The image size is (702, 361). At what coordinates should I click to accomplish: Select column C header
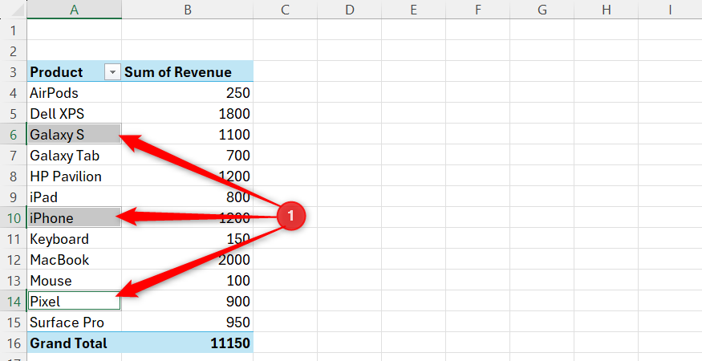(285, 10)
